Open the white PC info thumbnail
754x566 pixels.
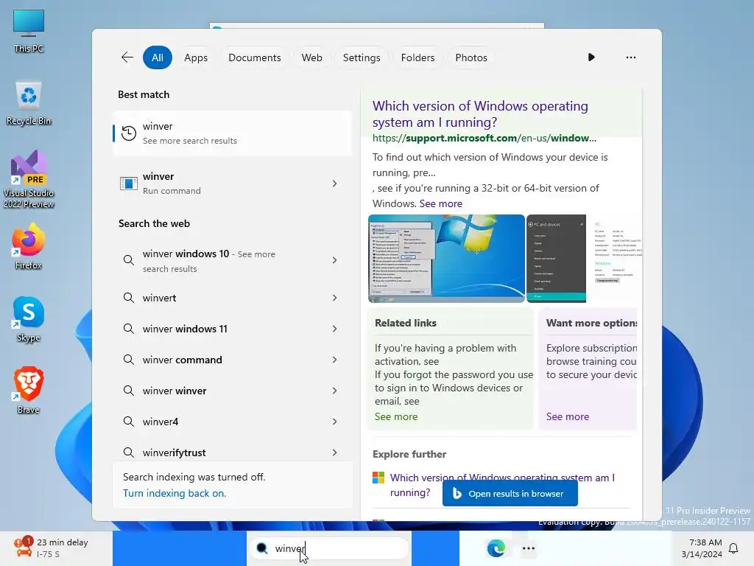tap(615, 259)
